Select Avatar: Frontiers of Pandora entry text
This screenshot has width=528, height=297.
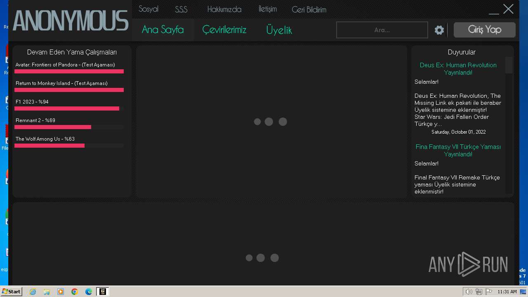pyautogui.click(x=65, y=65)
